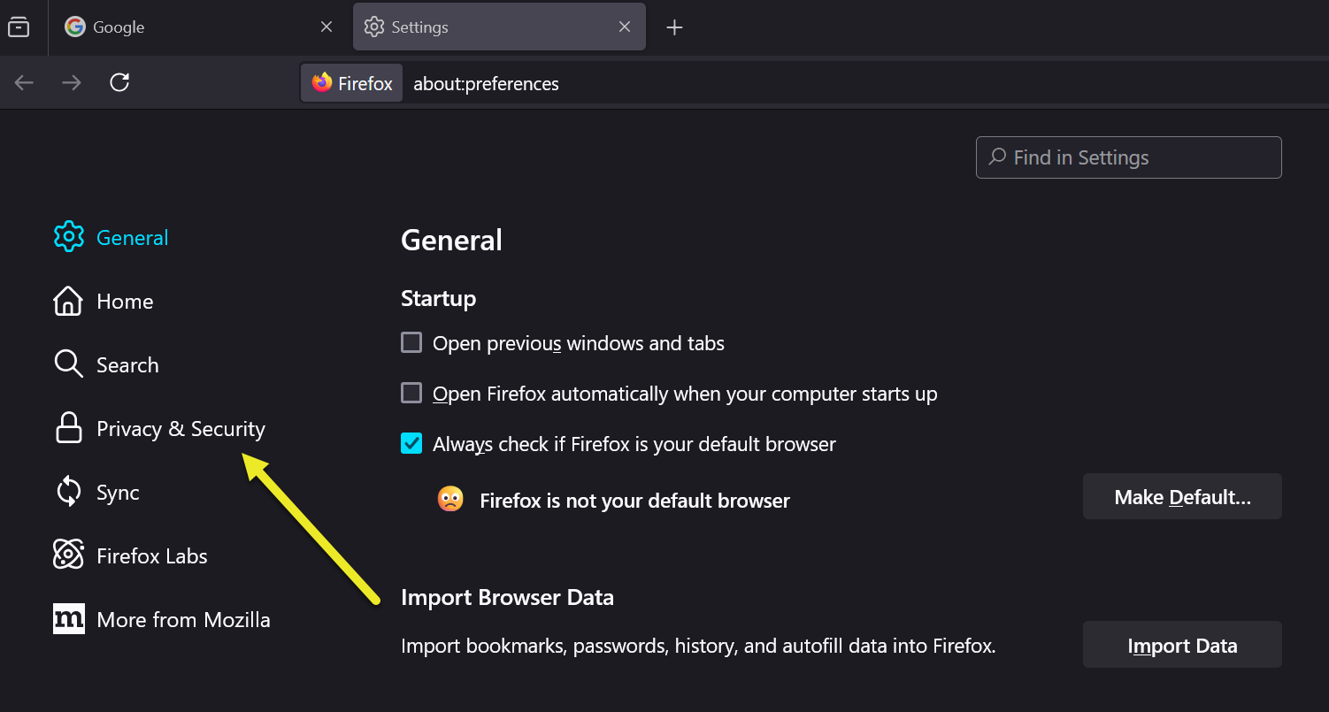Reload the current page

(x=119, y=83)
